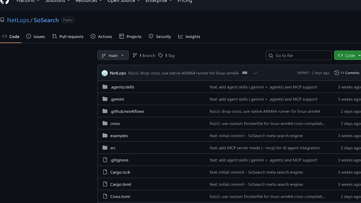Click the green check status icon
Image resolution: width=361 pixels, height=203 pixels.
[x=255, y=73]
